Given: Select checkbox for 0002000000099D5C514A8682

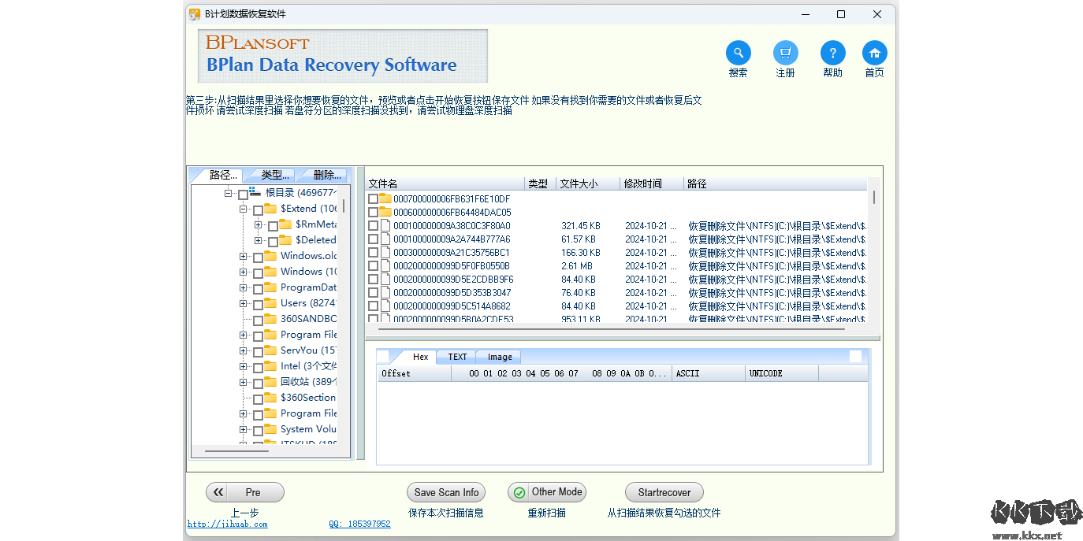Looking at the screenshot, I should (373, 306).
